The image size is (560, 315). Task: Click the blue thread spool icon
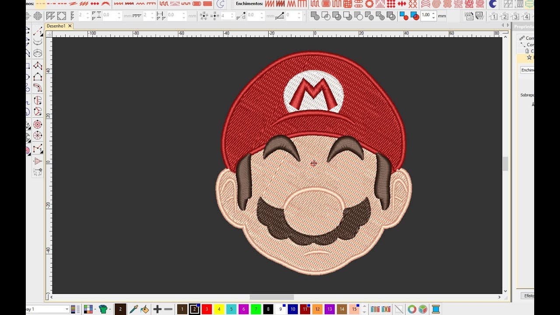(x=435, y=309)
